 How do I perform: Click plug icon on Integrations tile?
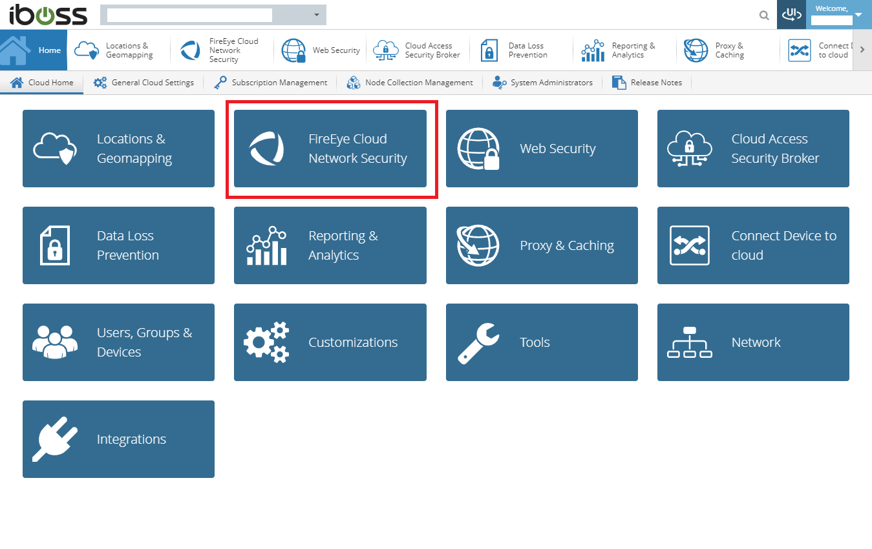click(55, 439)
